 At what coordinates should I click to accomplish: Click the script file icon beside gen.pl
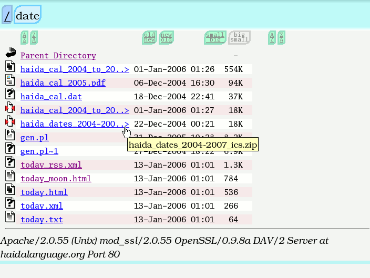click(11, 135)
